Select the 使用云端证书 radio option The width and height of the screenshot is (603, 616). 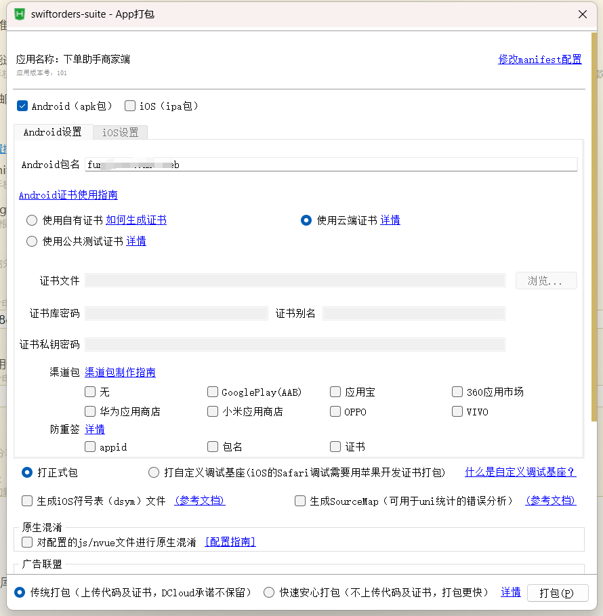(x=306, y=220)
